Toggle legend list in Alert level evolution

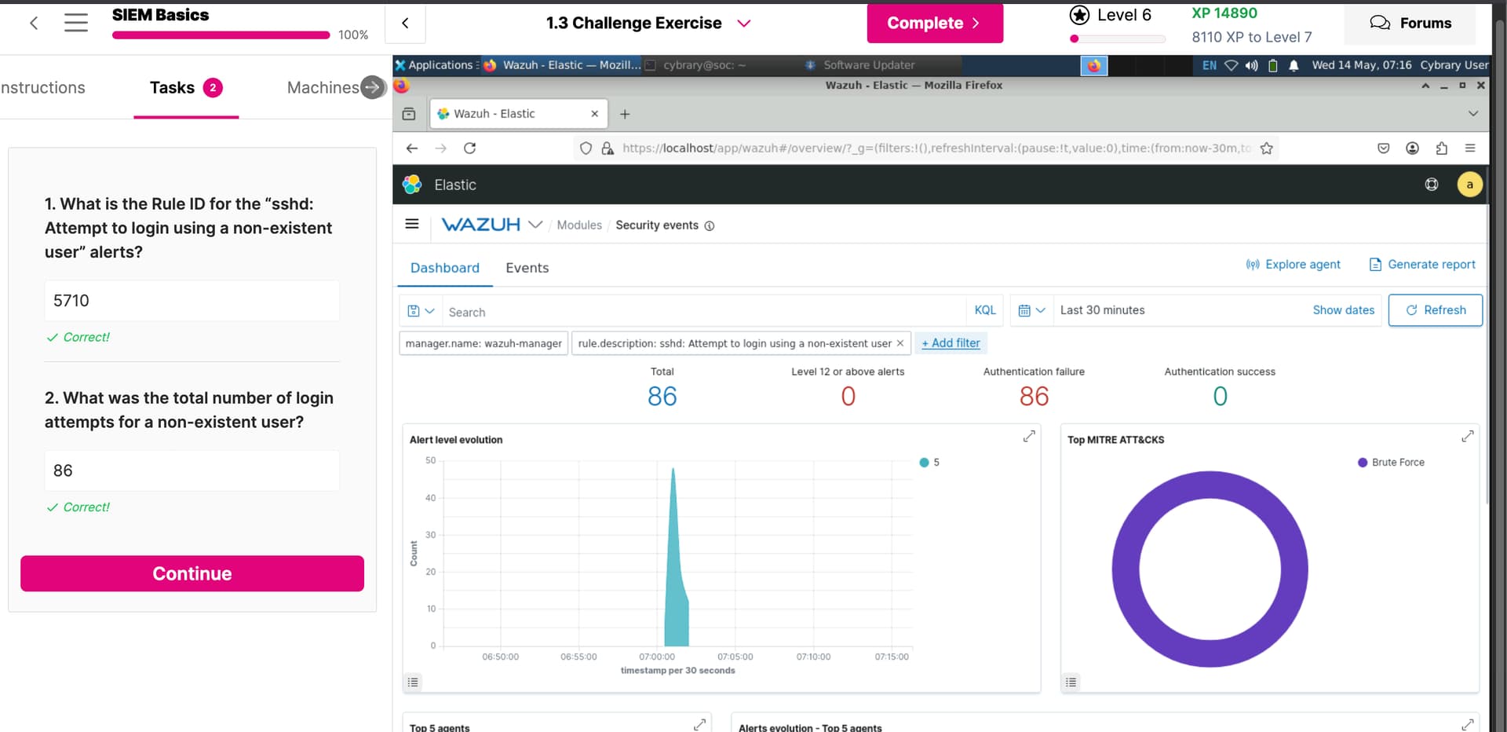[x=413, y=682]
